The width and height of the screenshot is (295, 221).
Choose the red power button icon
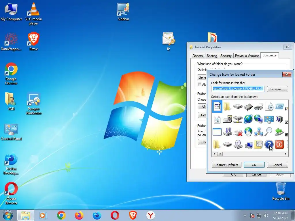pos(279,144)
